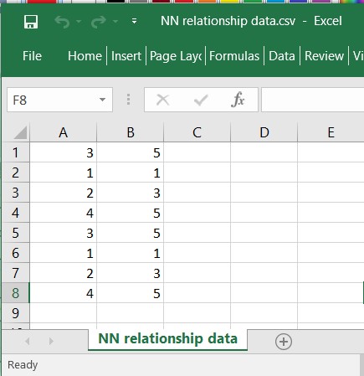Click the Enter checkmark formula bar icon

tap(201, 100)
